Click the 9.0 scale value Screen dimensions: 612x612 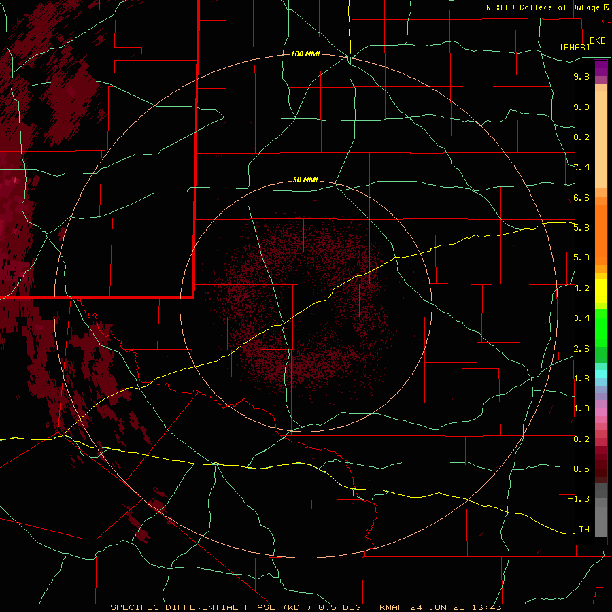click(x=581, y=107)
